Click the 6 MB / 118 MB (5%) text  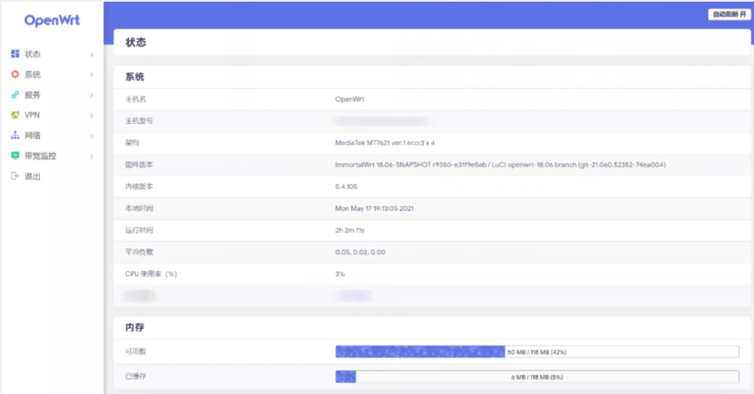click(x=537, y=377)
